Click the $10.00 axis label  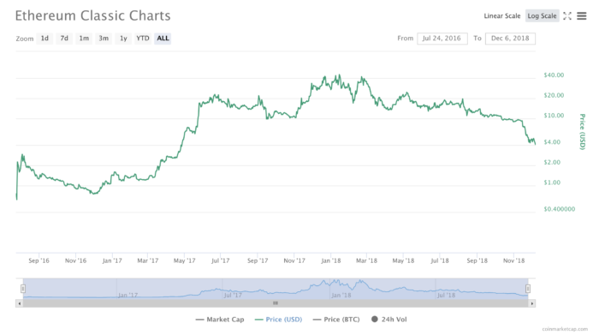tap(554, 115)
